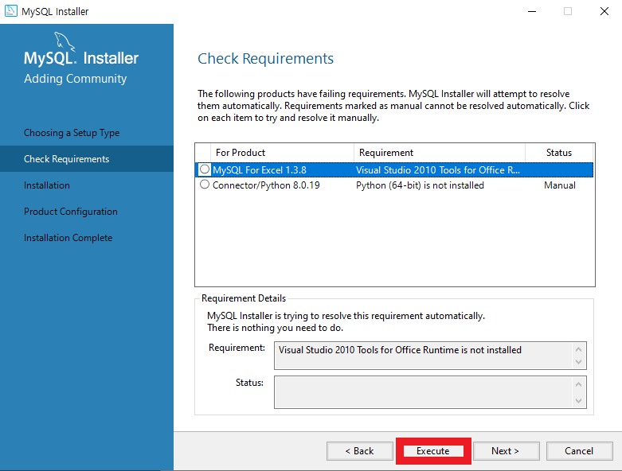Click the Status field scroll up arrow
Image resolution: width=622 pixels, height=471 pixels.
coord(578,383)
